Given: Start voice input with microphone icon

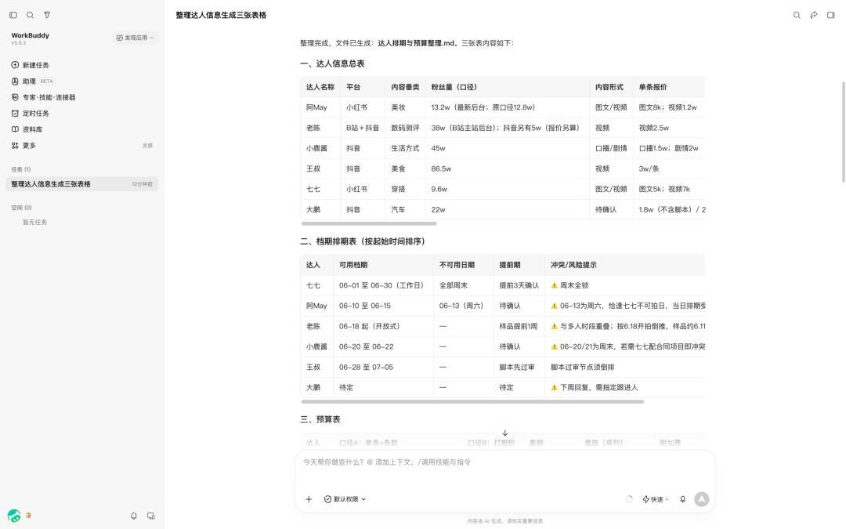Looking at the screenshot, I should 682,499.
